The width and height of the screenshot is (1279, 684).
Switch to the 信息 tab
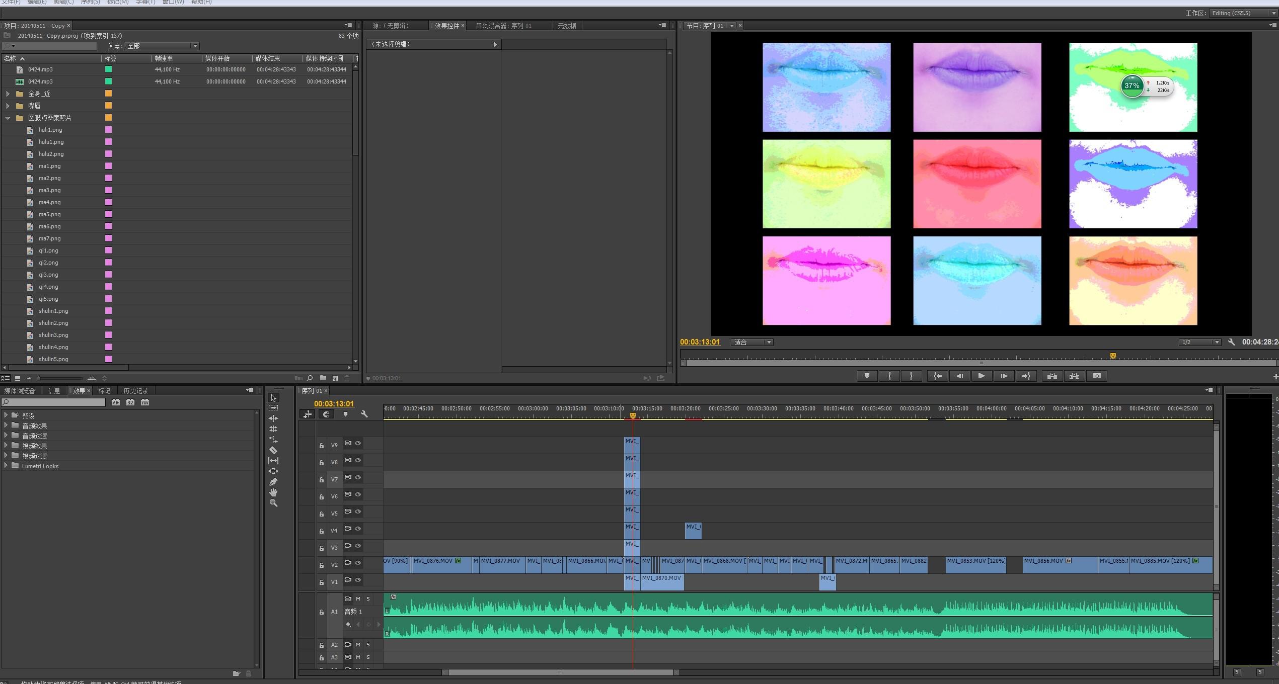pos(54,391)
